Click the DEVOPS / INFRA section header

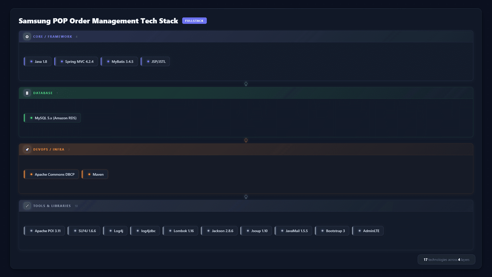49,150
